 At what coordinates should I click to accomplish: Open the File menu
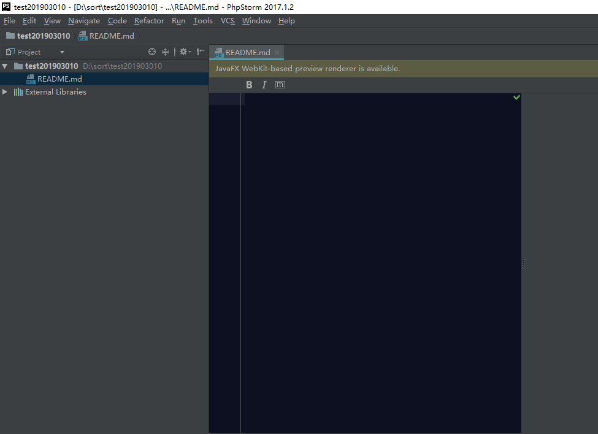click(x=9, y=21)
